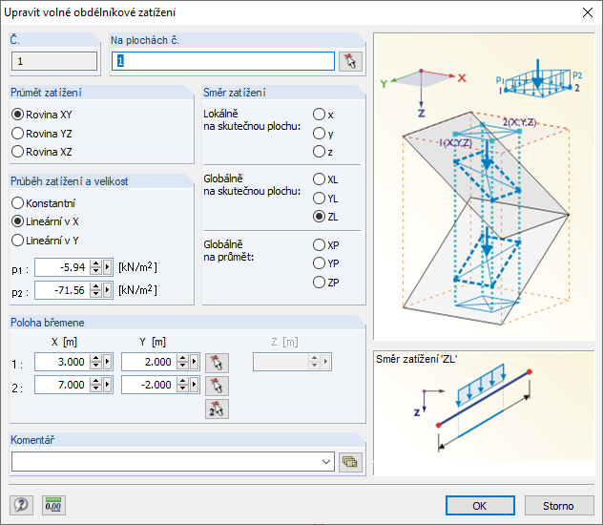Viewport: 603px width, 525px height.
Task: Confirm dialog with OK button
Action: tap(480, 505)
